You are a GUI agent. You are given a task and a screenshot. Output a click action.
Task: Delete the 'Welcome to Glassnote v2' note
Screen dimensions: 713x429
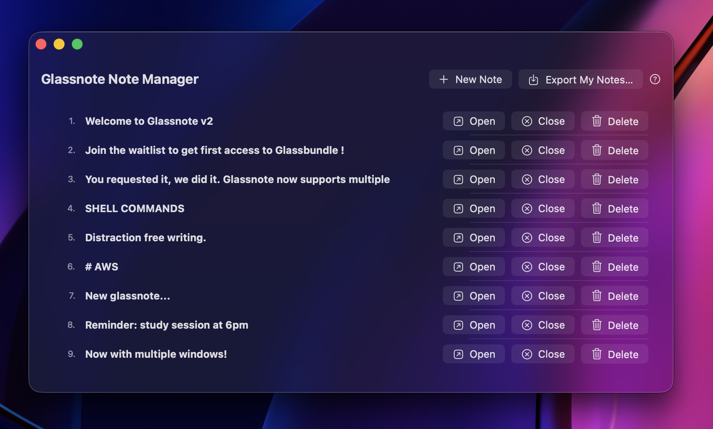(615, 121)
